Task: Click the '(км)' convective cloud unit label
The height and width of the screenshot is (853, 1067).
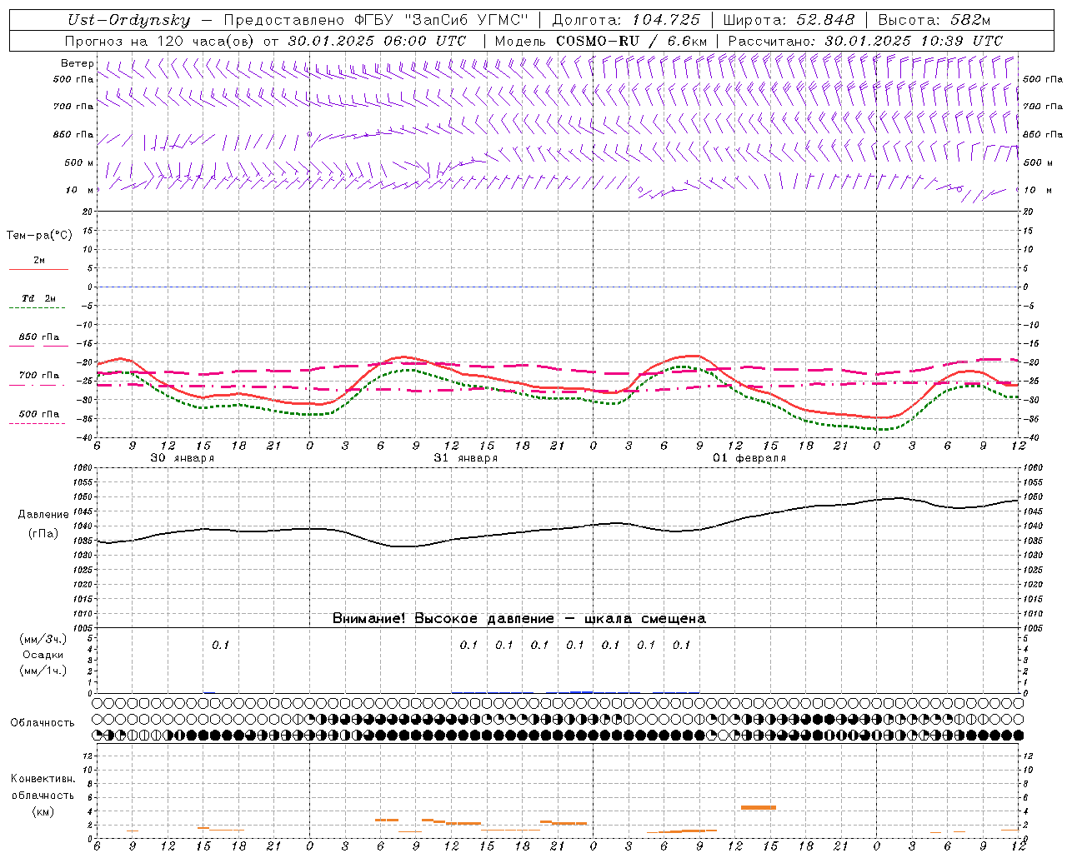Action: coord(43,811)
